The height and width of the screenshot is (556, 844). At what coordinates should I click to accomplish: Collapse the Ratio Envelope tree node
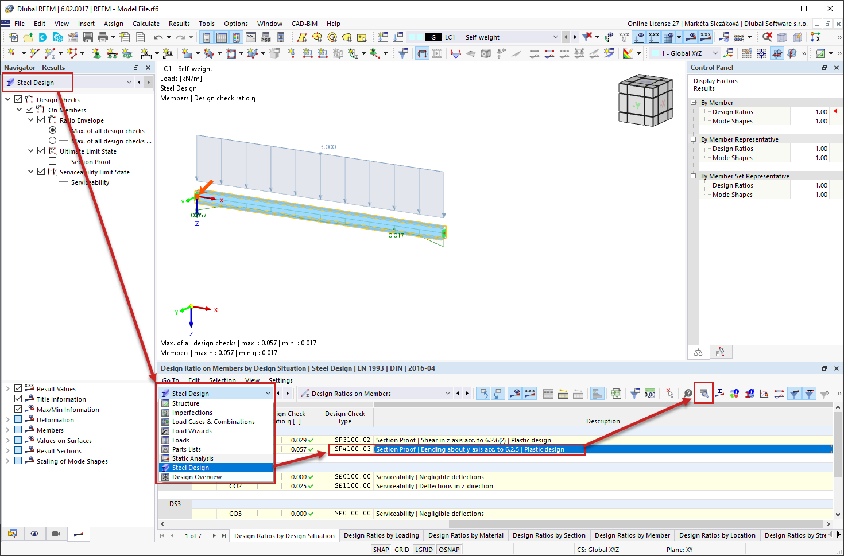31,120
